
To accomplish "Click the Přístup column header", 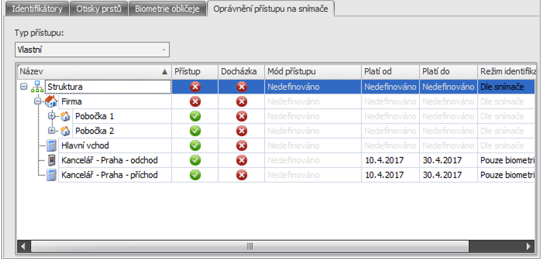I will [195, 72].
